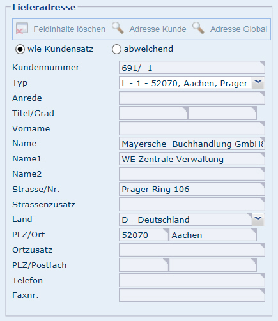Click the Name field with Mayersche Buchhandlung
The width and height of the screenshot is (278, 321).
pyautogui.click(x=192, y=144)
